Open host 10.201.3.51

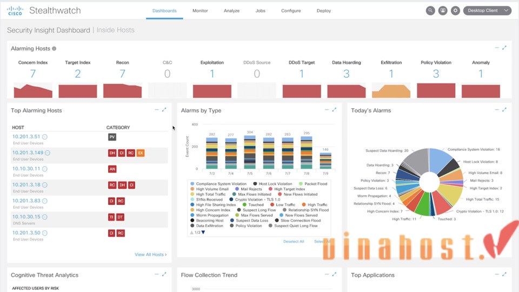26,136
